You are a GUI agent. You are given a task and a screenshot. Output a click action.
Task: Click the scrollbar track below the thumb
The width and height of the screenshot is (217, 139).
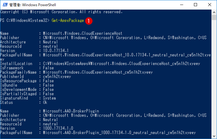(x=214, y=77)
